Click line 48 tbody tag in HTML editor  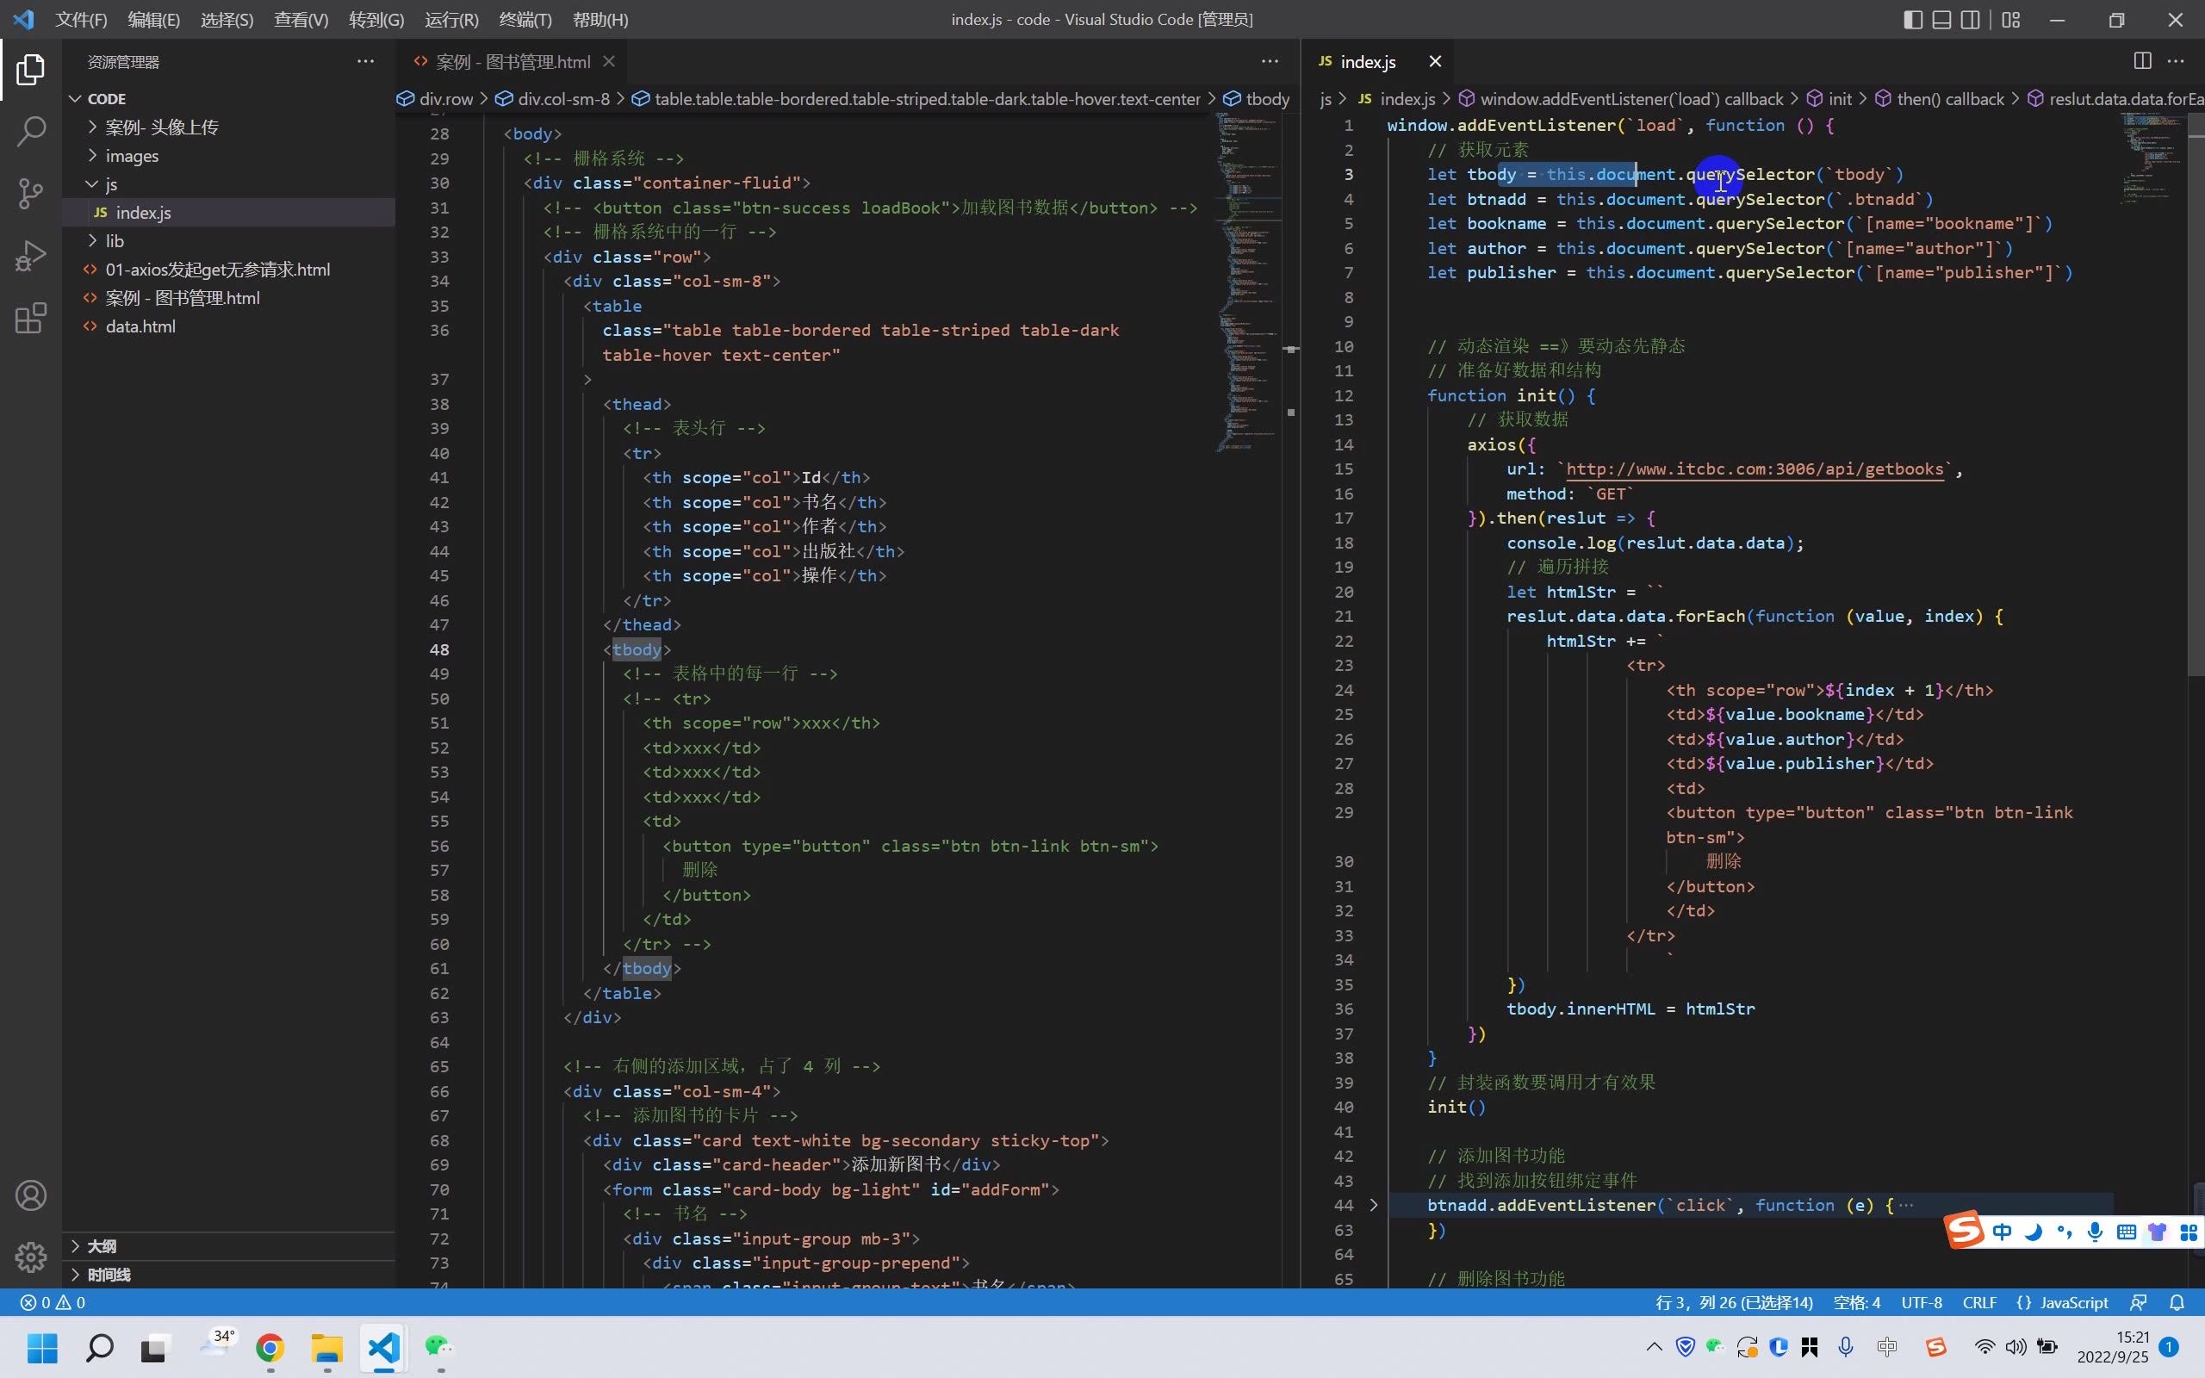pos(636,649)
